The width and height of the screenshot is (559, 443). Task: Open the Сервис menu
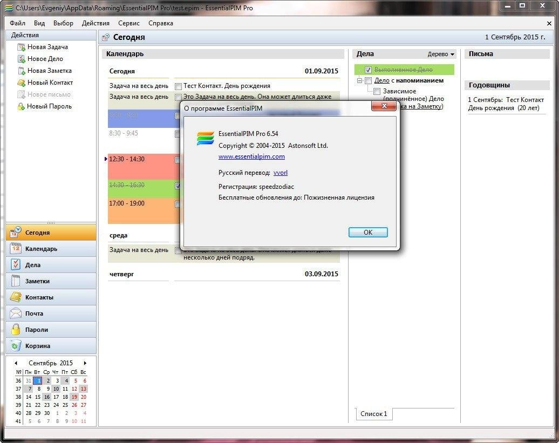click(129, 23)
